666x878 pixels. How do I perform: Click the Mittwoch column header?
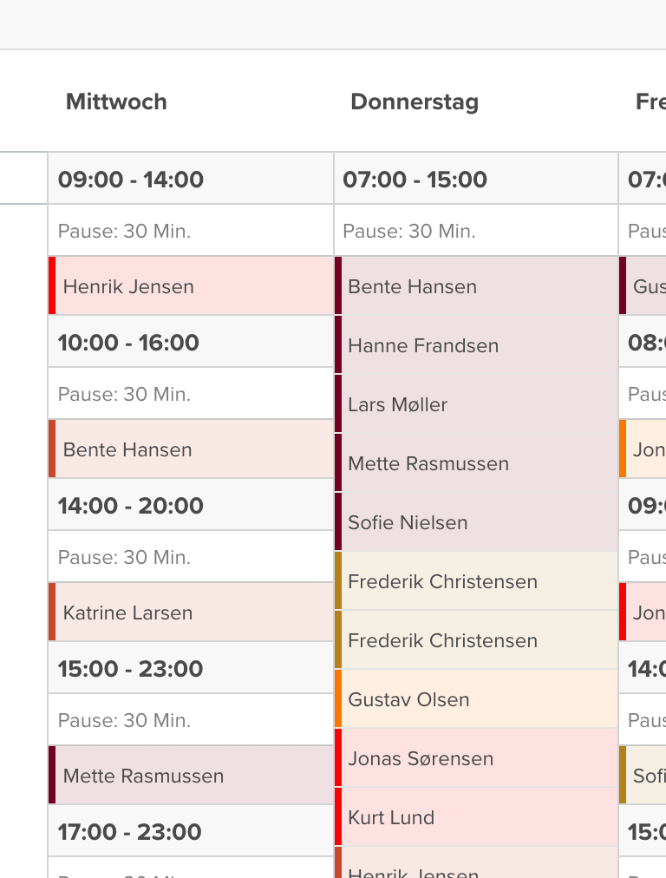pos(116,102)
